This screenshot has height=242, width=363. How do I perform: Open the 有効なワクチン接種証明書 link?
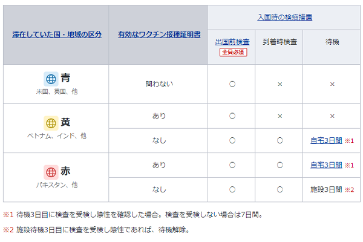coord(159,34)
